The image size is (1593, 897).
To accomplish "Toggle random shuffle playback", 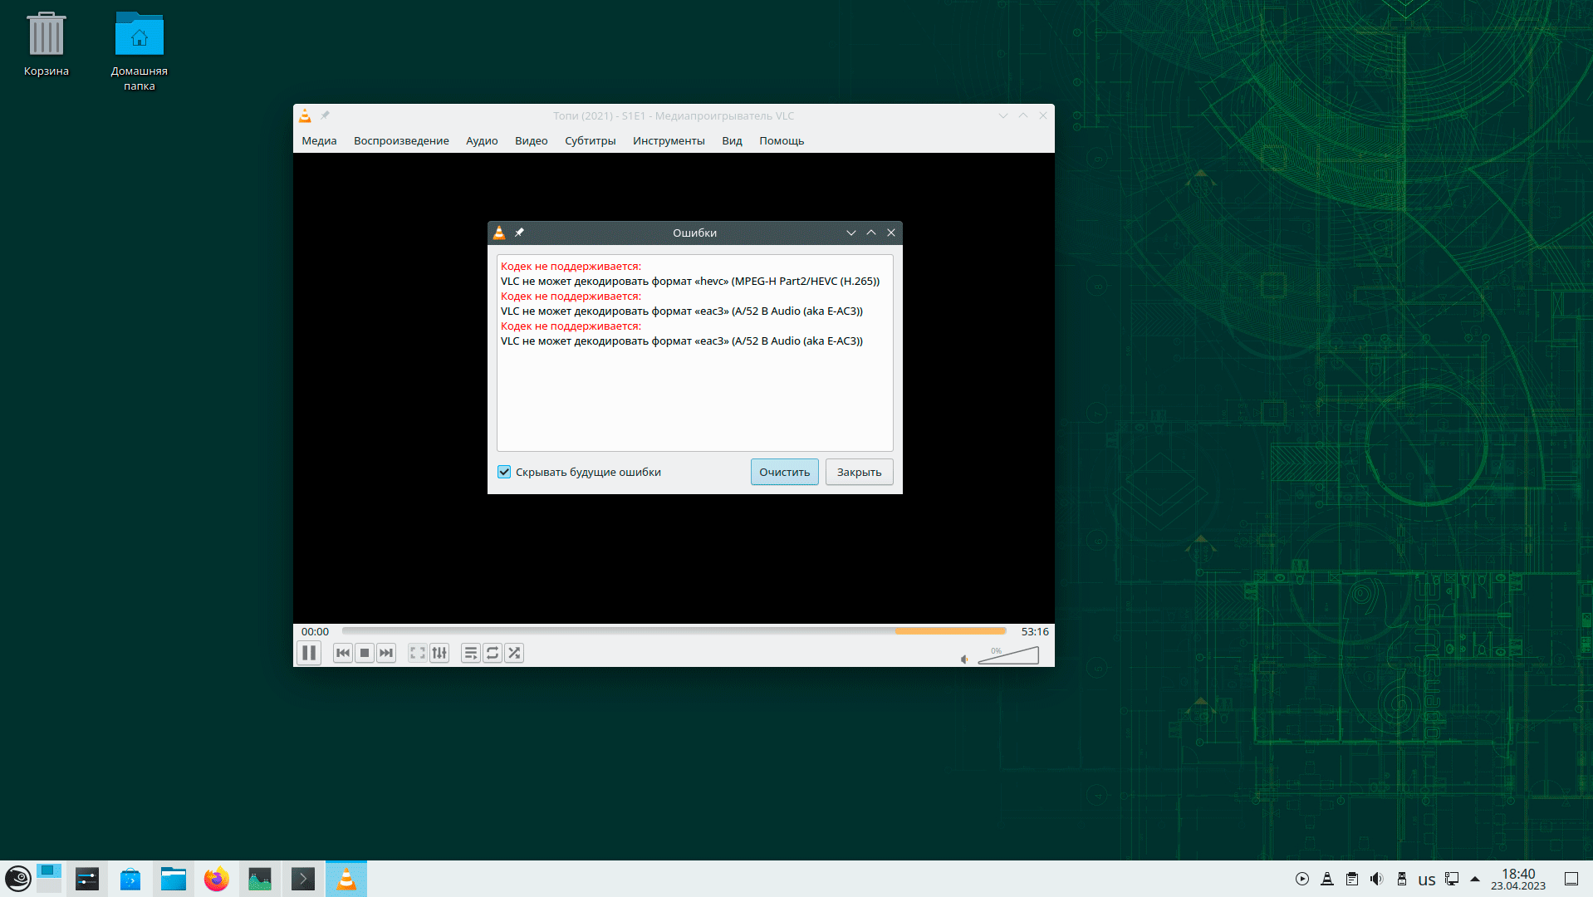I will click(514, 654).
